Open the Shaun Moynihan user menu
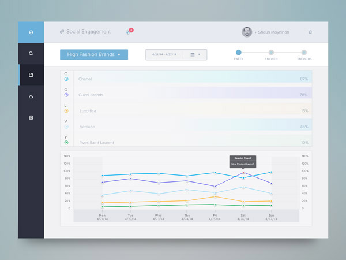This screenshot has width=346, height=260. (x=272, y=32)
